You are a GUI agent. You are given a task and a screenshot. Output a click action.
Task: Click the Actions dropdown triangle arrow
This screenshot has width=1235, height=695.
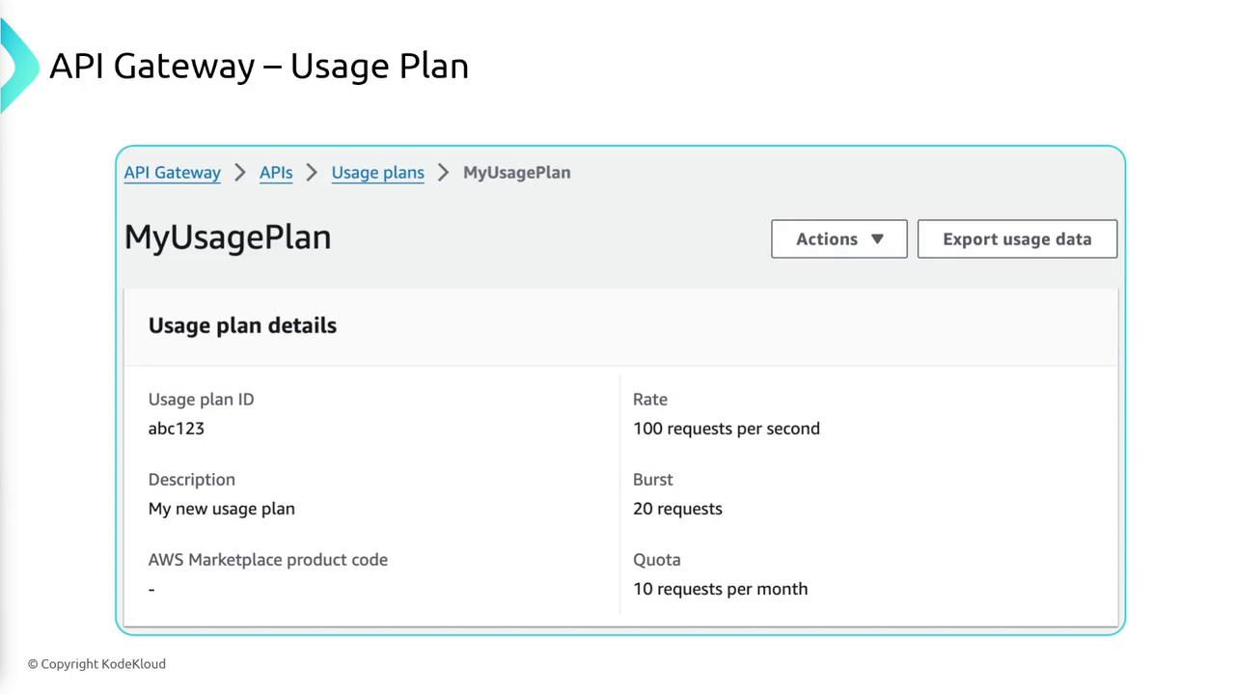coord(877,239)
